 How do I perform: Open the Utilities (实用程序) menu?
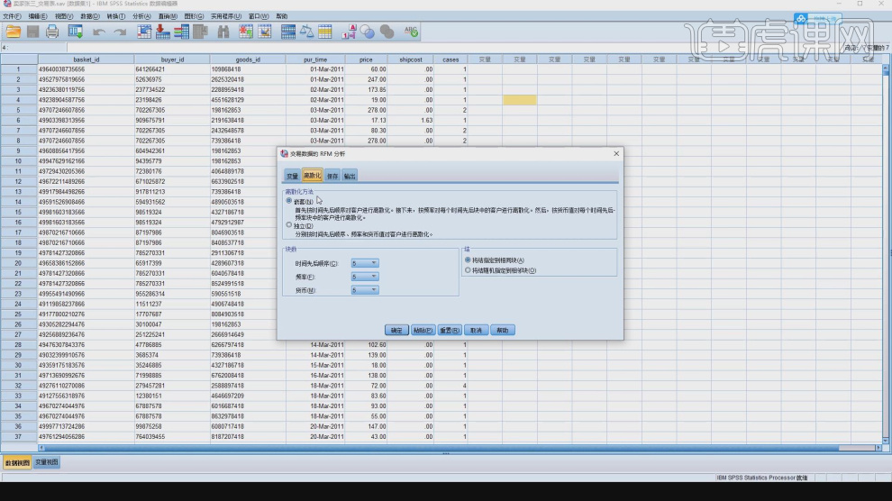click(226, 16)
